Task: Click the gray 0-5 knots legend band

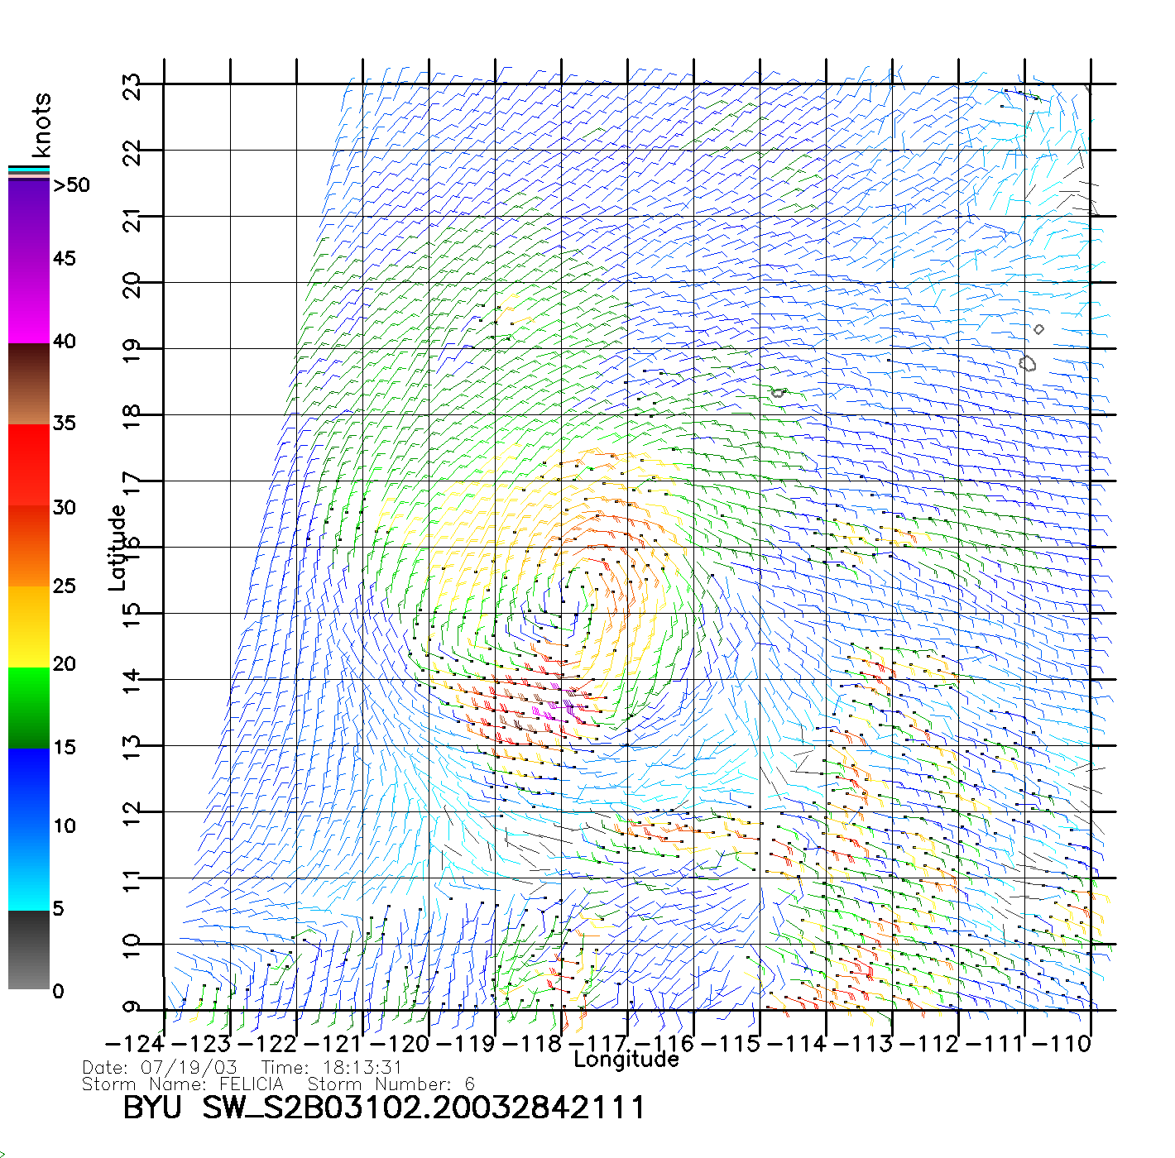Action: pos(29,950)
